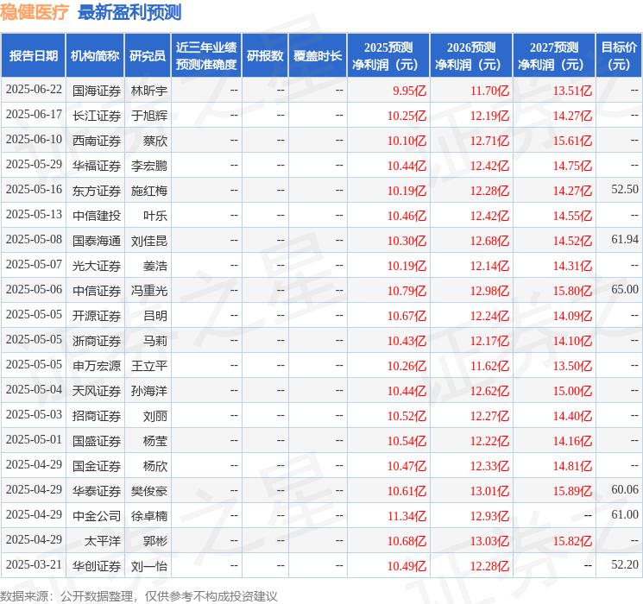Click 国泰海通 institution cell

97,240
